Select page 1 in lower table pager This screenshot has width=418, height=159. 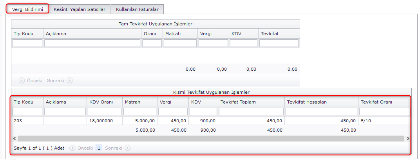coord(99,148)
